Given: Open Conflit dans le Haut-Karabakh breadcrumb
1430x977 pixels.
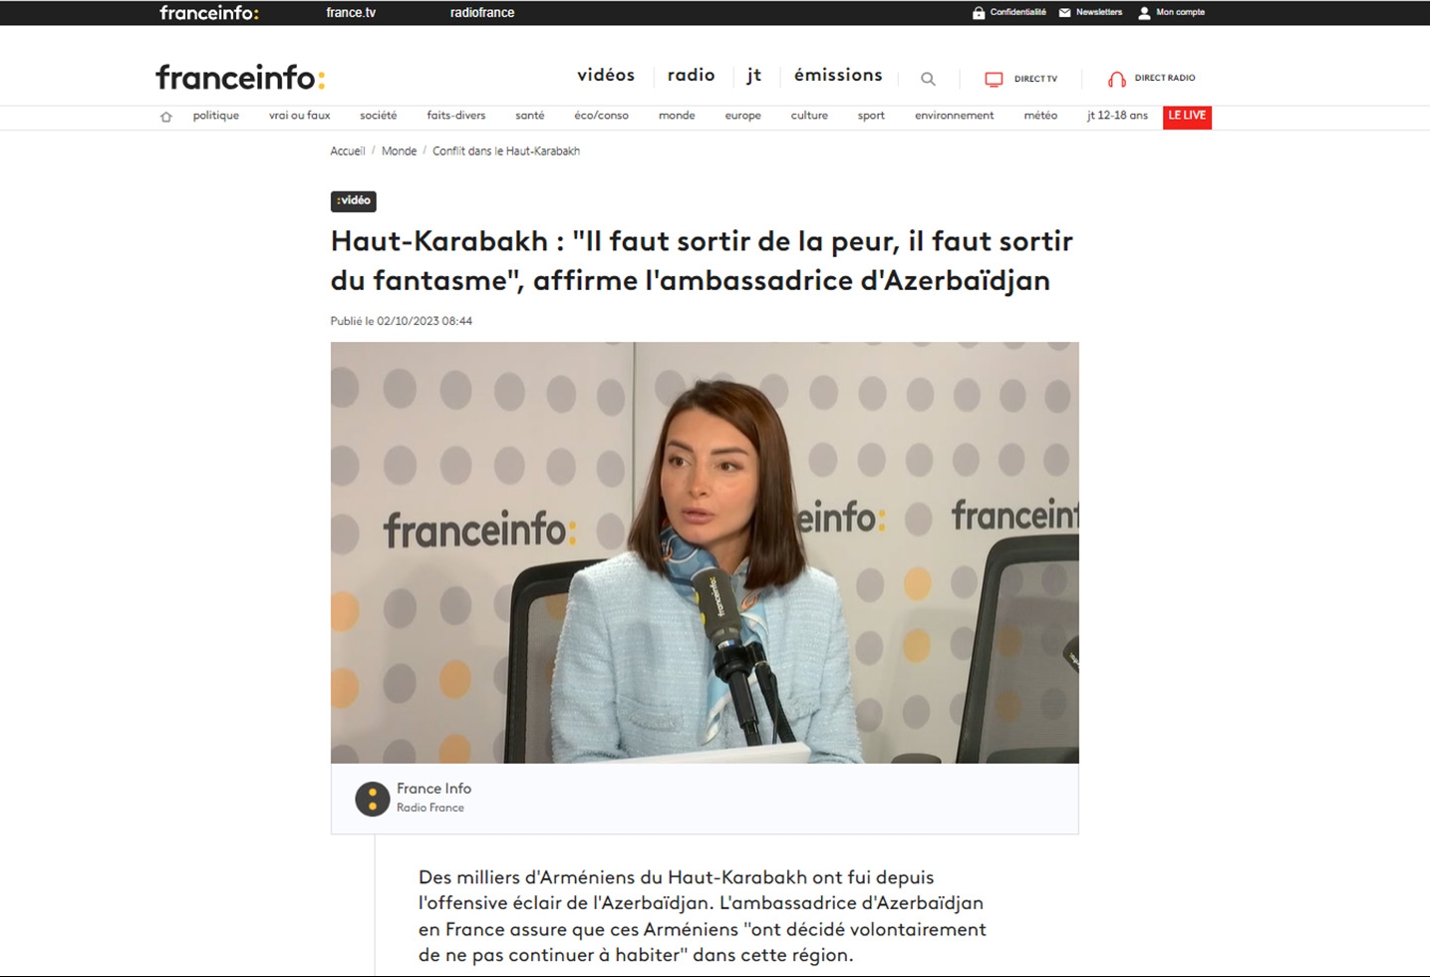Looking at the screenshot, I should click(x=506, y=151).
